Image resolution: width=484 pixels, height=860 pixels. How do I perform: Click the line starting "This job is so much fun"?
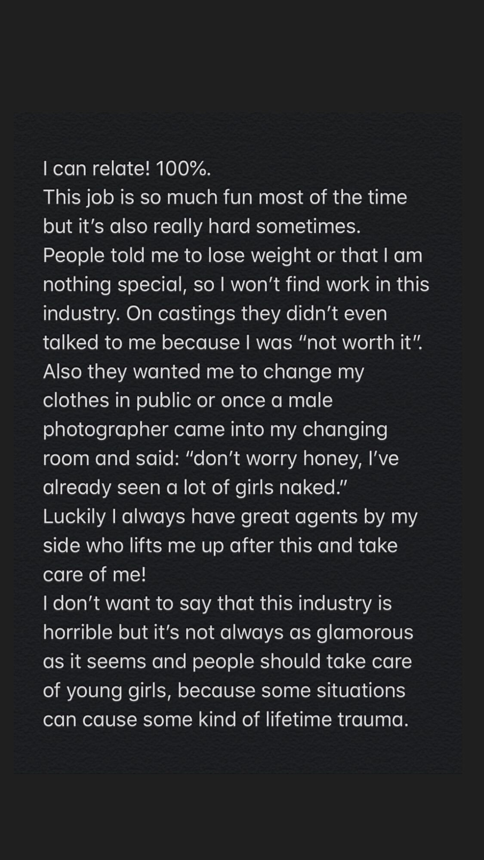point(225,198)
